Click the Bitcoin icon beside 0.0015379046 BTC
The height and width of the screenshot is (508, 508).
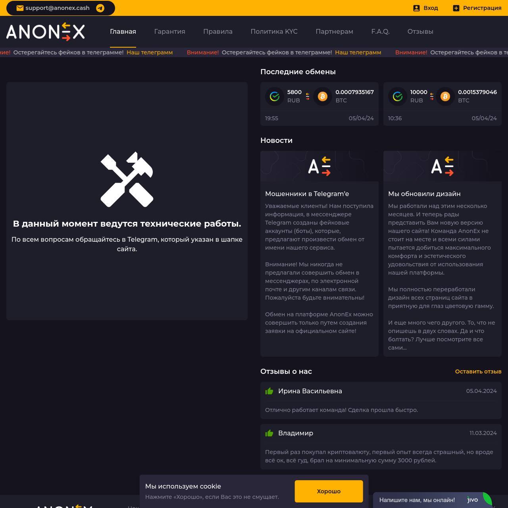point(445,96)
